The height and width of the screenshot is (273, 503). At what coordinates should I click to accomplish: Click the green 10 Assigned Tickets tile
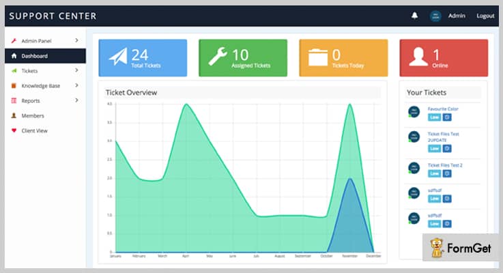point(243,58)
